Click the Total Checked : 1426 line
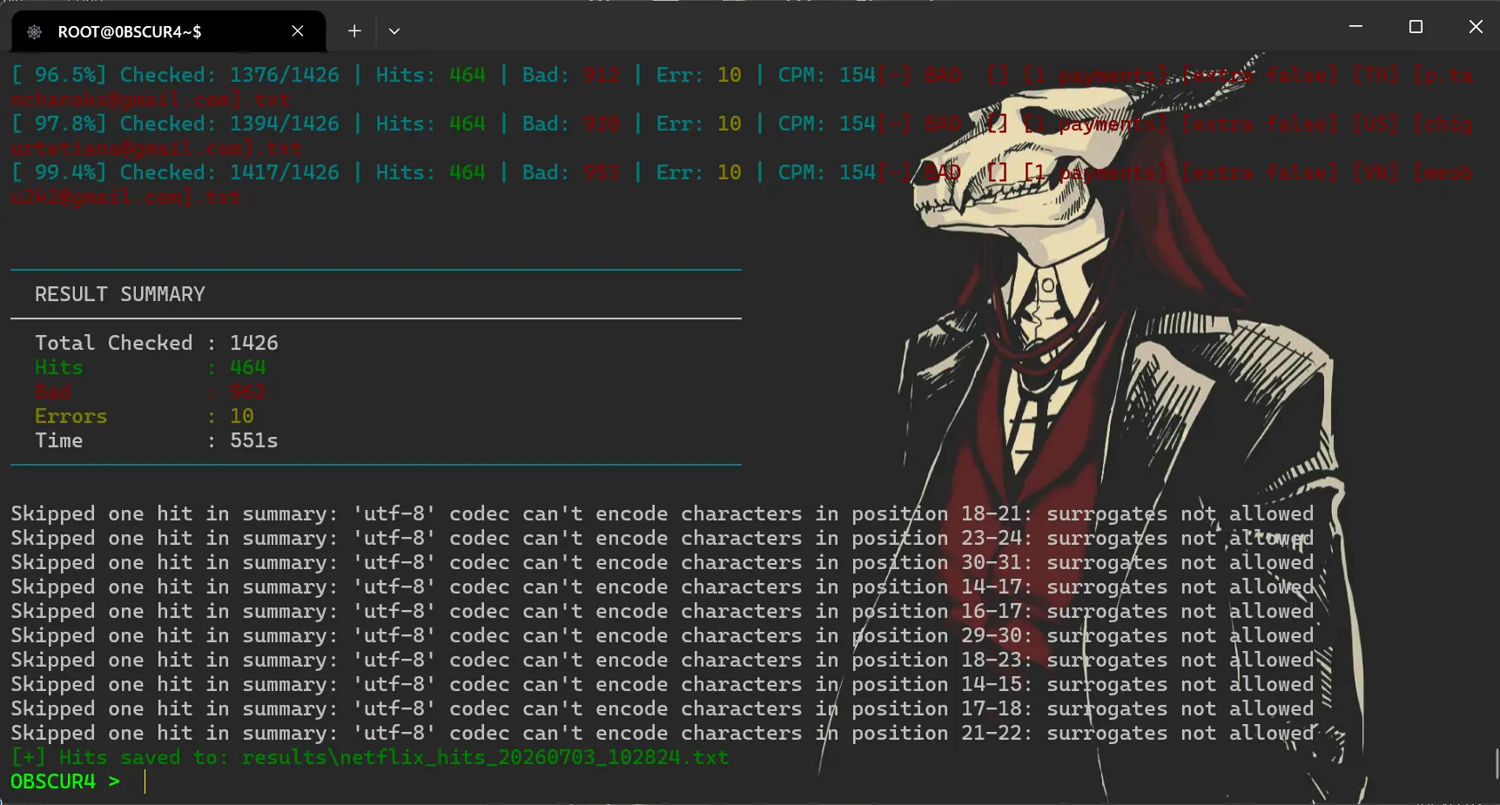1500x805 pixels. (157, 343)
